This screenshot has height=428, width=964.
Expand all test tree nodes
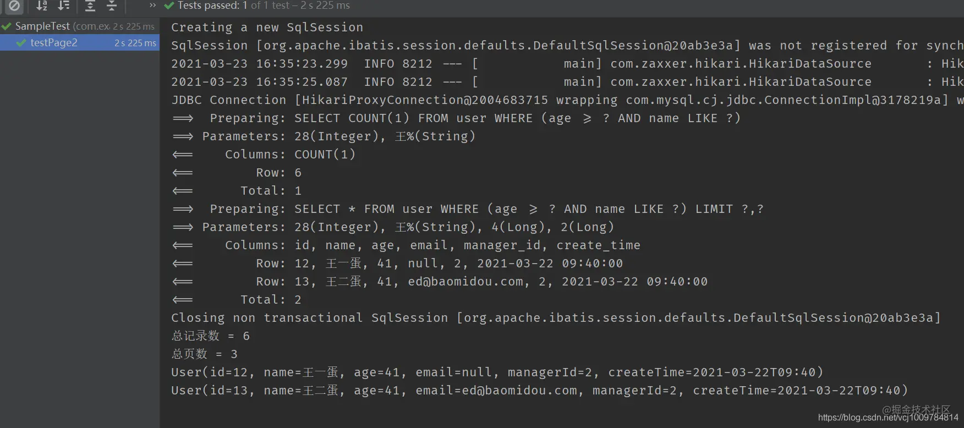[90, 6]
